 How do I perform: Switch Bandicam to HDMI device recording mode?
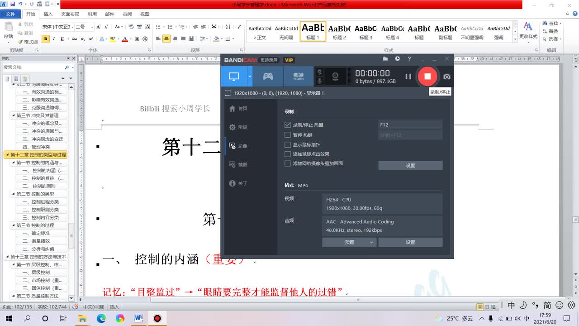point(299,77)
